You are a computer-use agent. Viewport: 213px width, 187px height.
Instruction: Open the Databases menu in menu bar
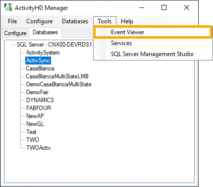(75, 21)
